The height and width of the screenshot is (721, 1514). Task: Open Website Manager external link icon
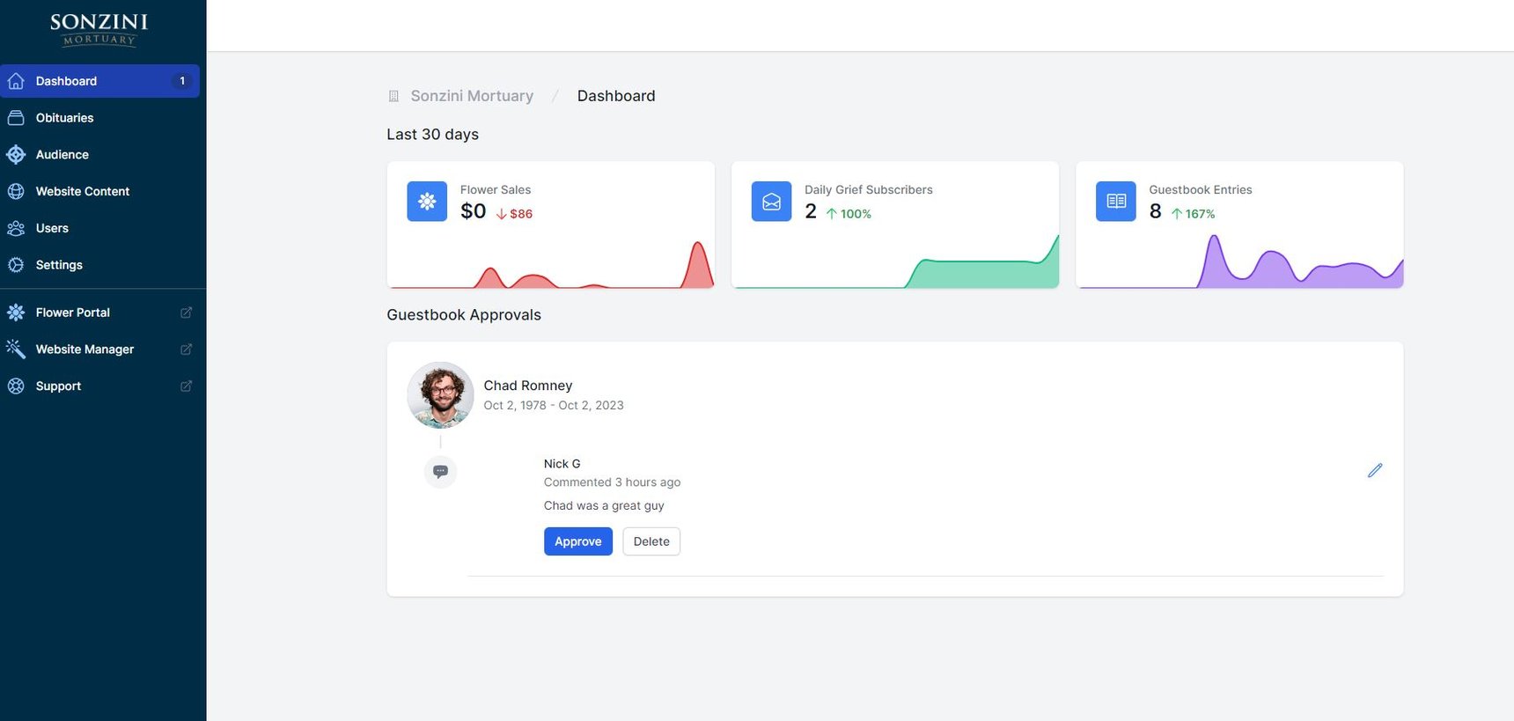[x=186, y=349]
